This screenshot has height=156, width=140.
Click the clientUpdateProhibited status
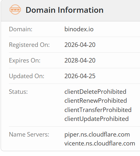coord(97,119)
